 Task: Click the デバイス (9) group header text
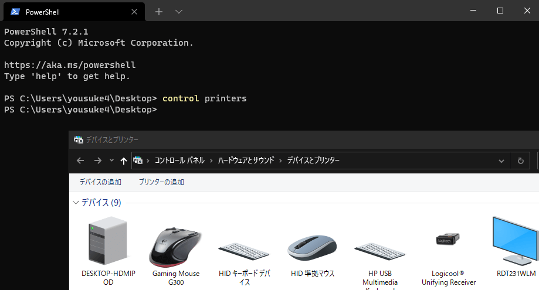[101, 203]
